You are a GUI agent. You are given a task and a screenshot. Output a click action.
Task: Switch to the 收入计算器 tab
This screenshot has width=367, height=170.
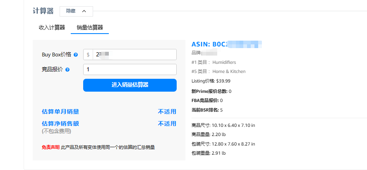point(52,27)
